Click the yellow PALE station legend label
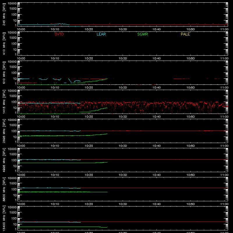Screen dimensions: 233x233 click(x=185, y=34)
